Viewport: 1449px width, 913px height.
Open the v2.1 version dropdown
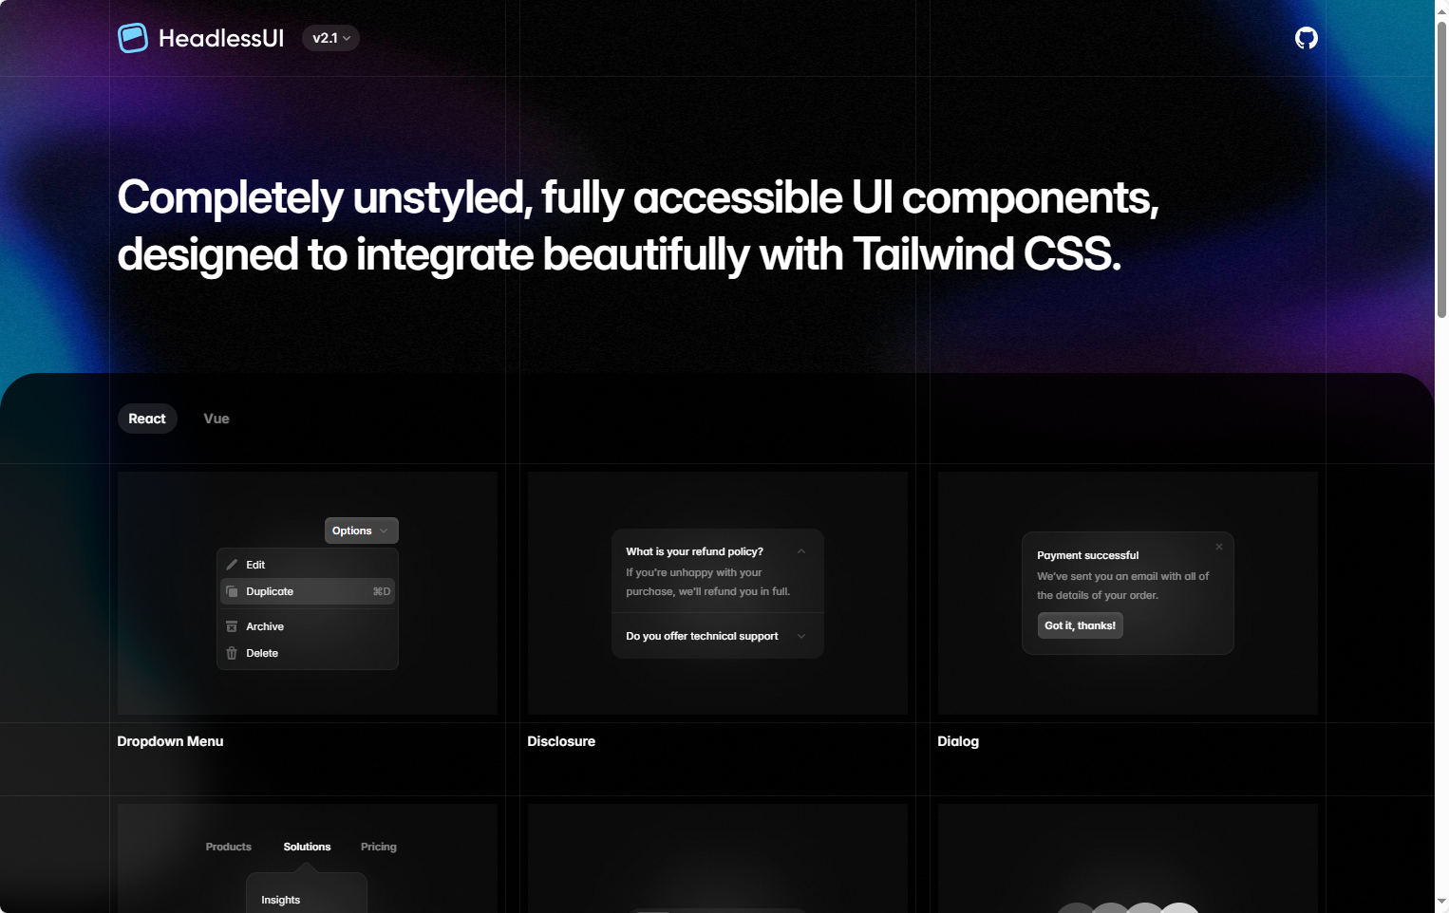330,38
